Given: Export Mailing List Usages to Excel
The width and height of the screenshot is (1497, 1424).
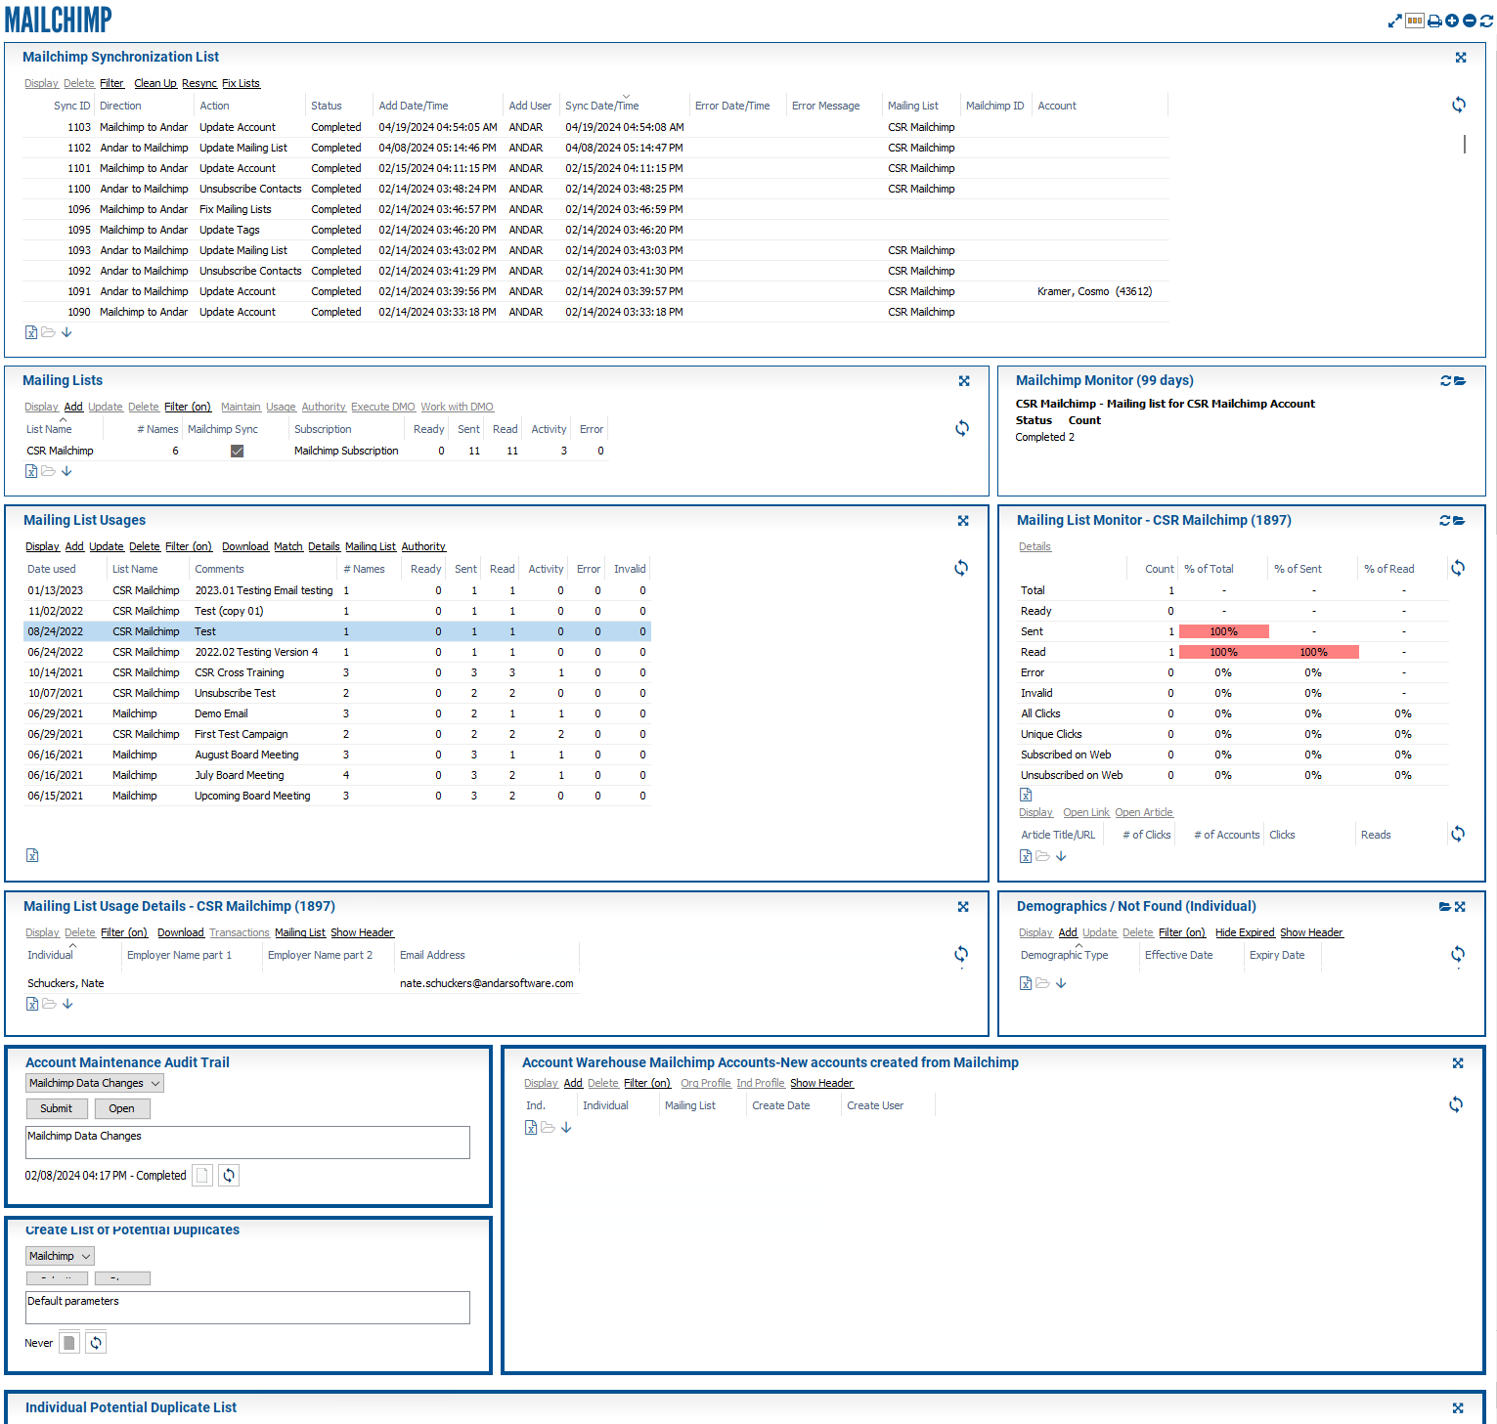Looking at the screenshot, I should click(x=32, y=855).
